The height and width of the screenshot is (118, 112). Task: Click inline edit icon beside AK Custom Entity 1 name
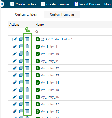pyautogui.click(x=43, y=39)
